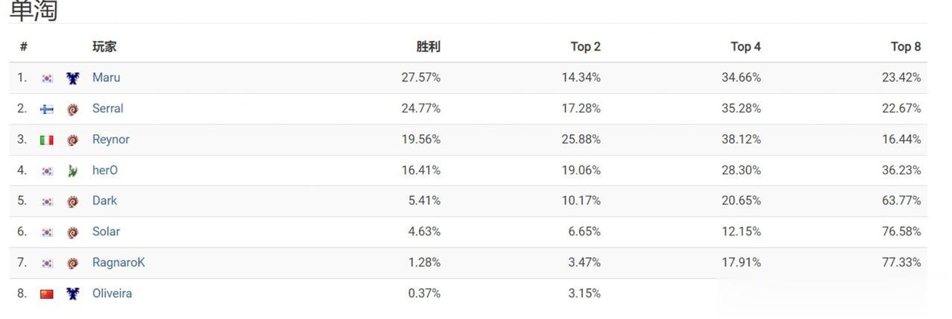Click the Terran race icon beside Oliveira
The image size is (952, 319).
click(x=72, y=294)
